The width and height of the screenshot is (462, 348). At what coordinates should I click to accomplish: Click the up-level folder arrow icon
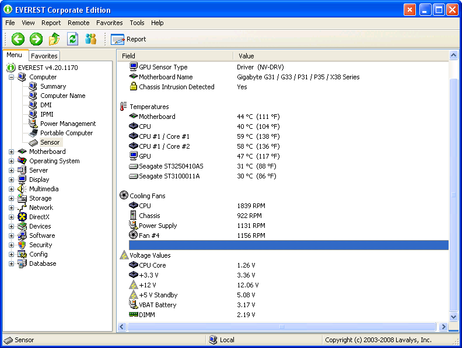coord(54,39)
